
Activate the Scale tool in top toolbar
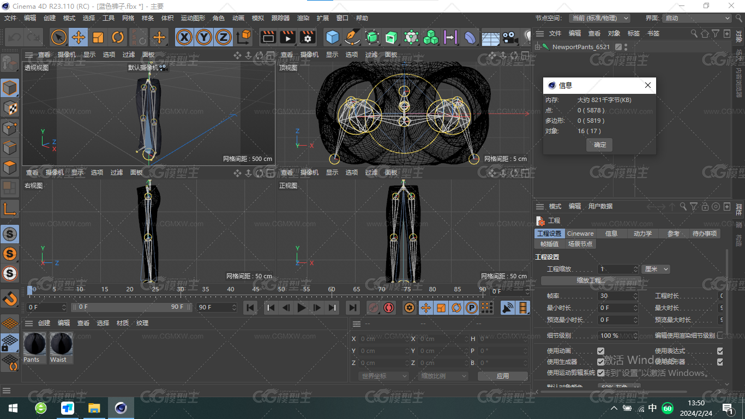coord(98,37)
